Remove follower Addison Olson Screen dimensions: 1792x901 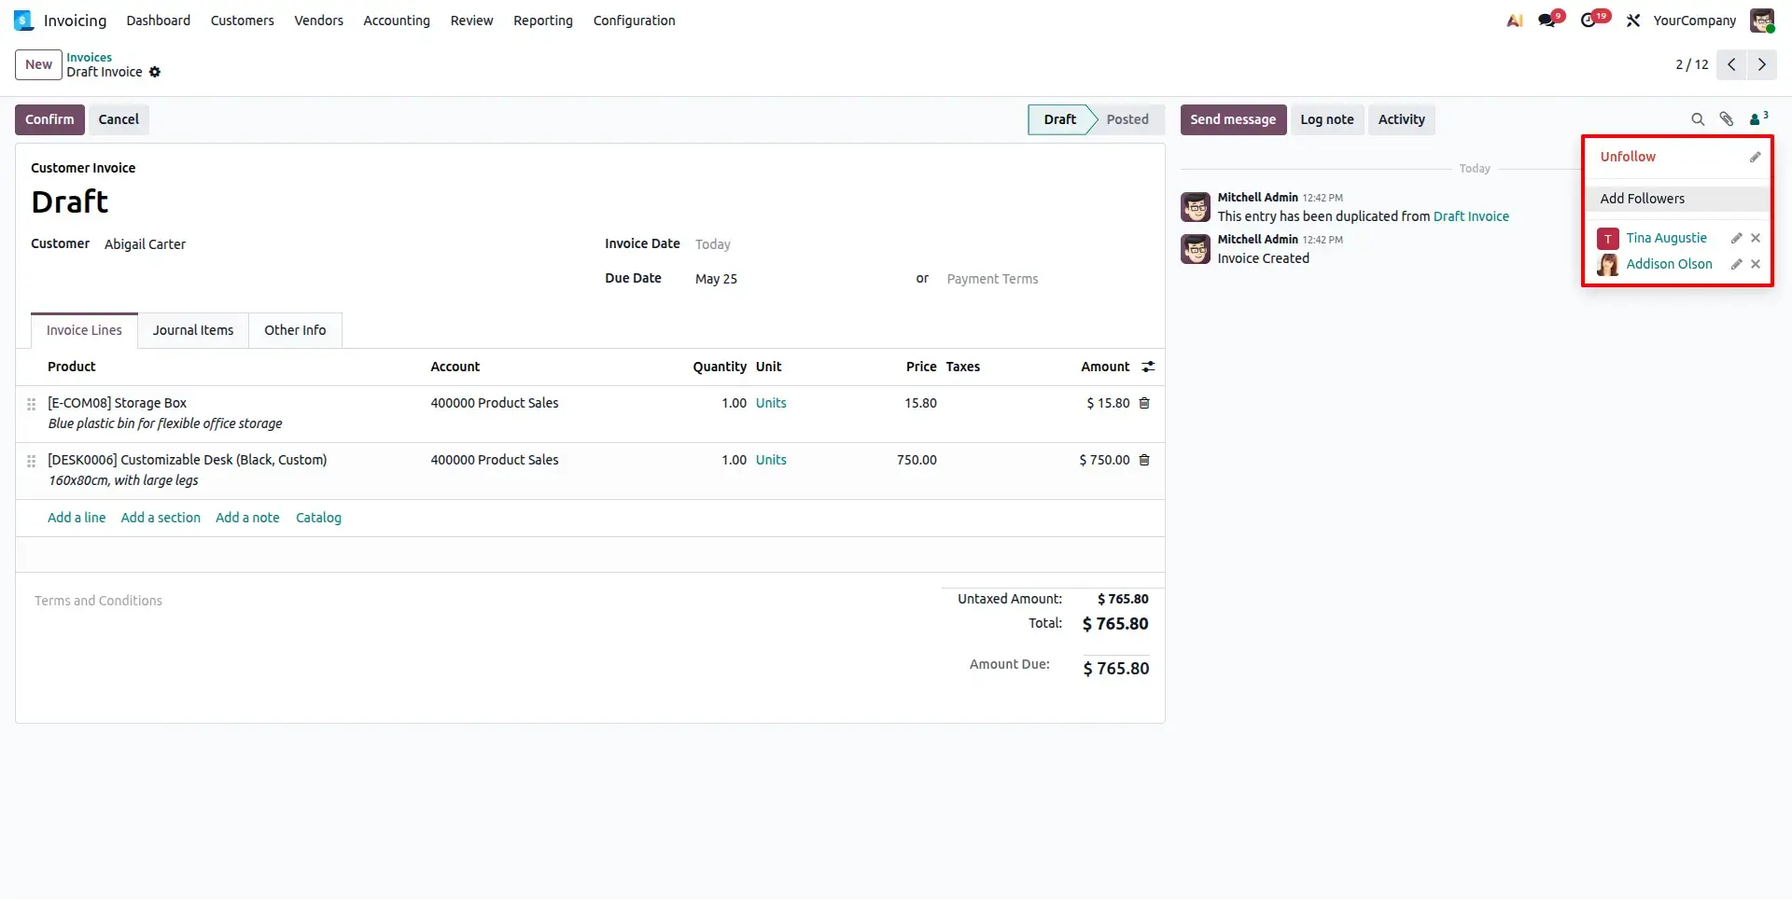(1756, 264)
